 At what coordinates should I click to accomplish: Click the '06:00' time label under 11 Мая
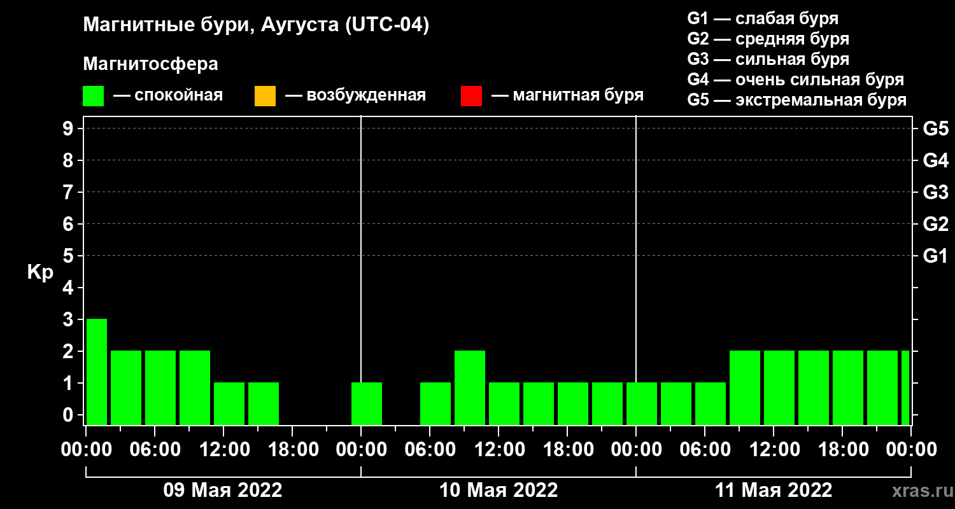[704, 449]
